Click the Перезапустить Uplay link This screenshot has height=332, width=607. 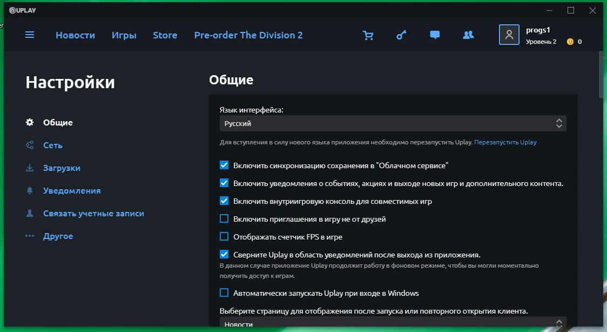coord(505,142)
